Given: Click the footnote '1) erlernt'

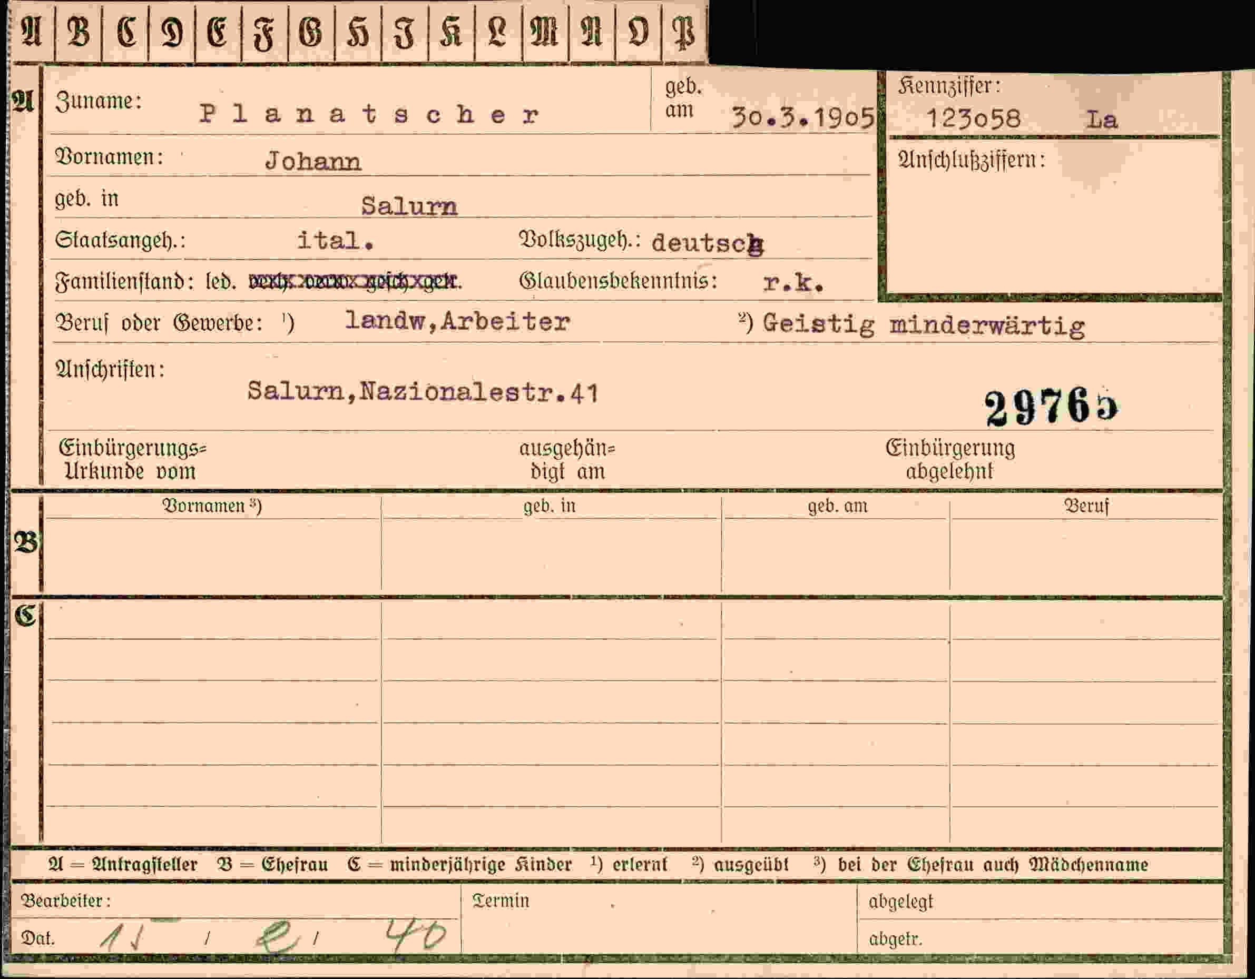Looking at the screenshot, I should tap(629, 865).
